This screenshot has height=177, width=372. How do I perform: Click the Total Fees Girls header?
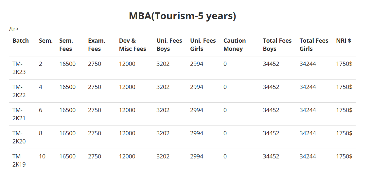314,45
